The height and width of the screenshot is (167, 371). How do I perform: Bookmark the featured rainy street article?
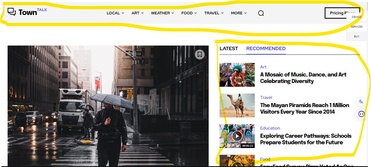[200, 54]
